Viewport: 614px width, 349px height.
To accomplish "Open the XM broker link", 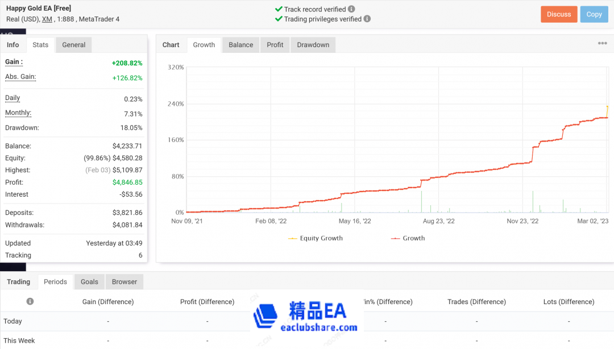I will click(47, 18).
